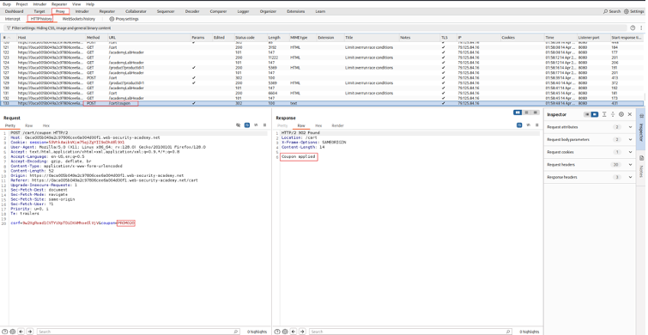Toggle response pretty-print blue icon
Screen dimensions: 648x335
519,125
